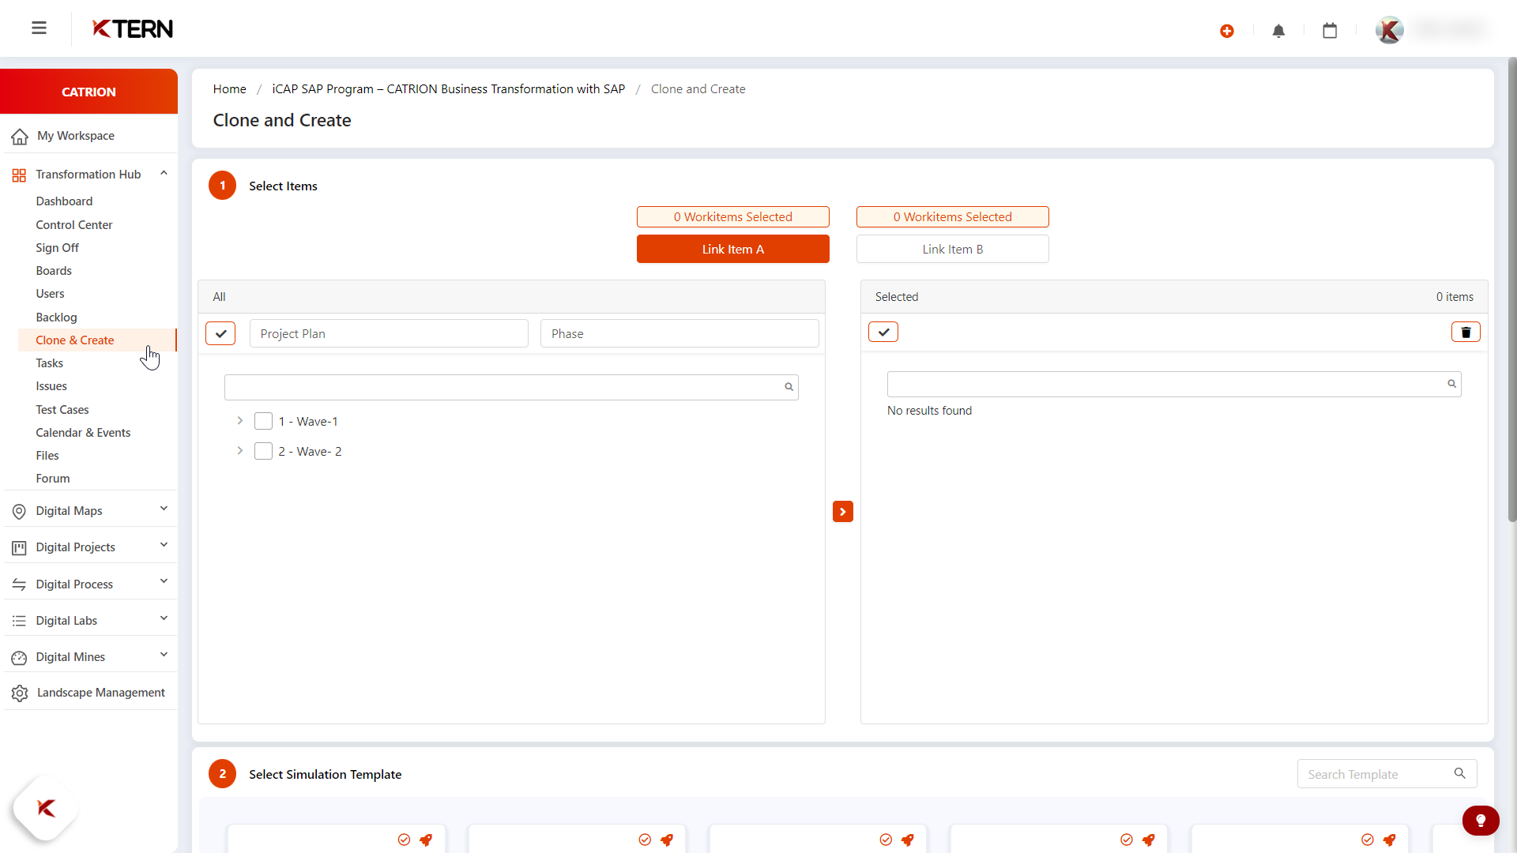Click the Digital Labs list icon

[19, 622]
